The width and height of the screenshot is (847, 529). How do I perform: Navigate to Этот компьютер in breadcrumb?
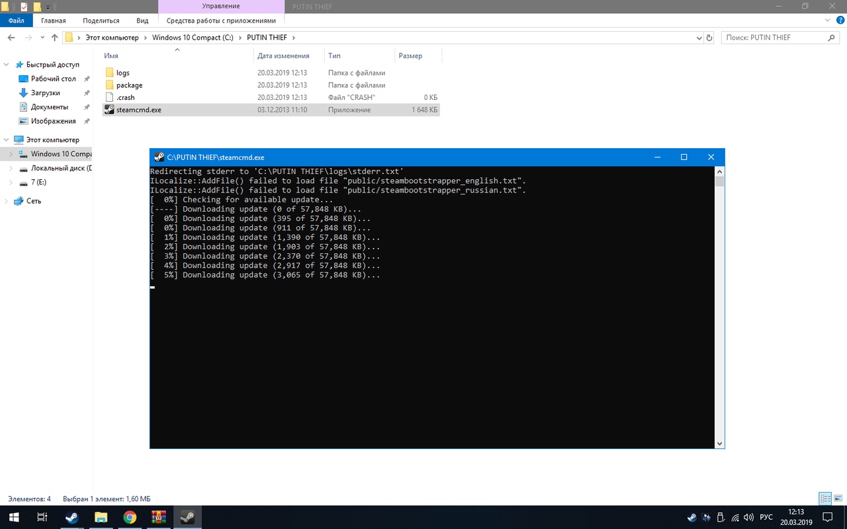click(x=112, y=38)
